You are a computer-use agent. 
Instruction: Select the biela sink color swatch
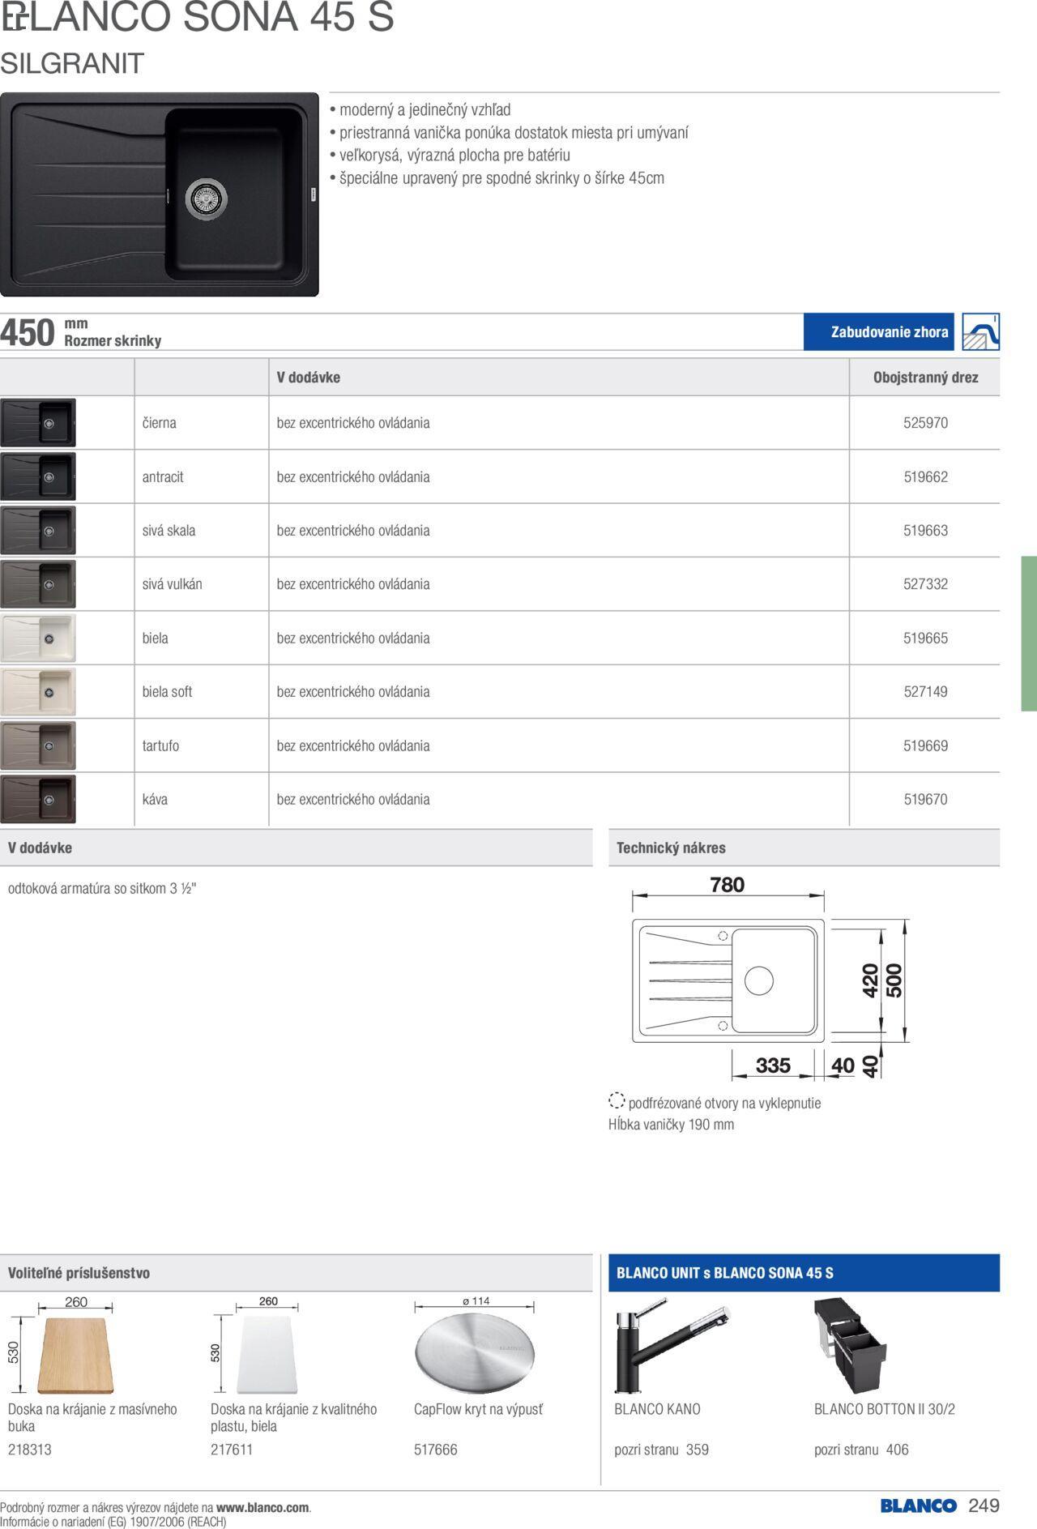click(x=38, y=639)
